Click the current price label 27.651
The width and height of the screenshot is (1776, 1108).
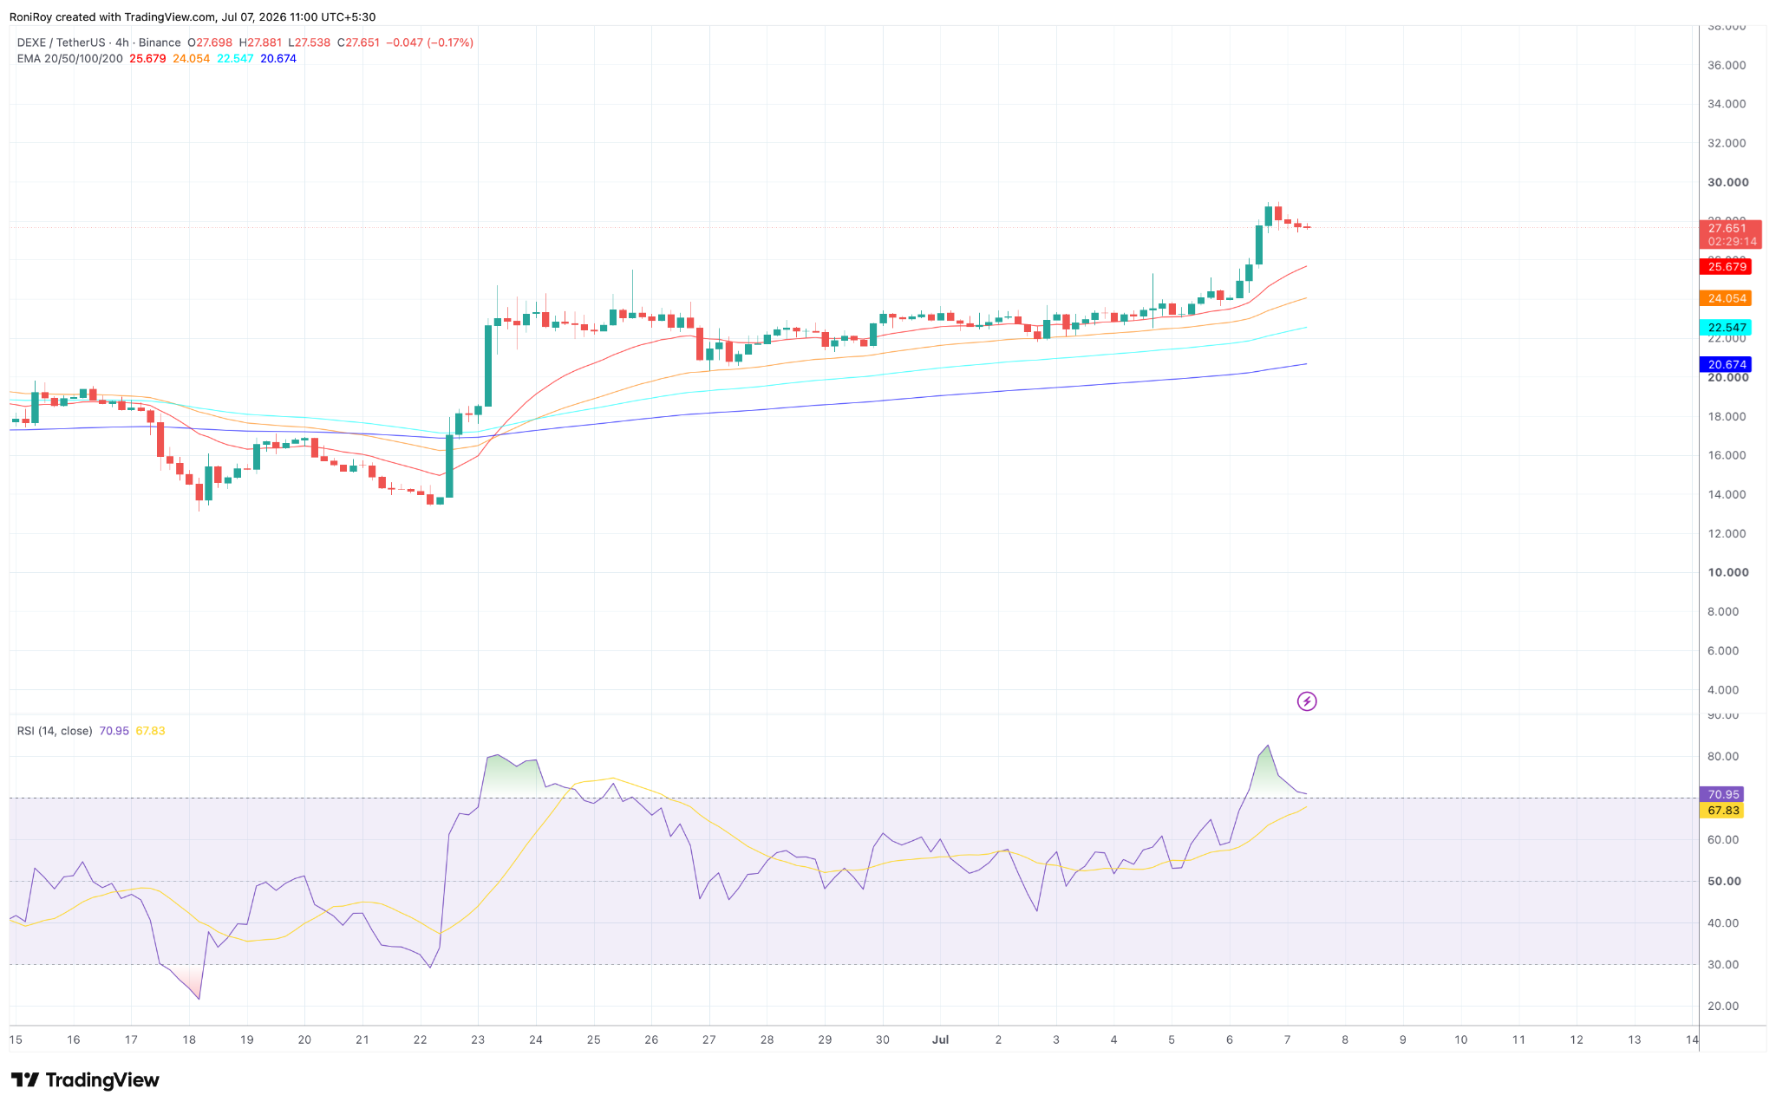coord(1727,228)
